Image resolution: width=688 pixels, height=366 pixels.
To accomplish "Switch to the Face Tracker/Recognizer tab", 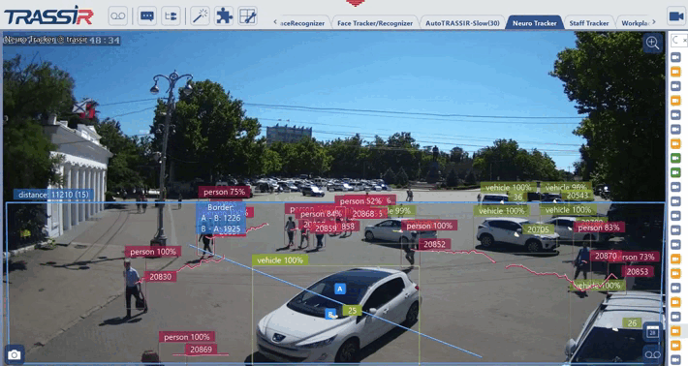I will (375, 23).
